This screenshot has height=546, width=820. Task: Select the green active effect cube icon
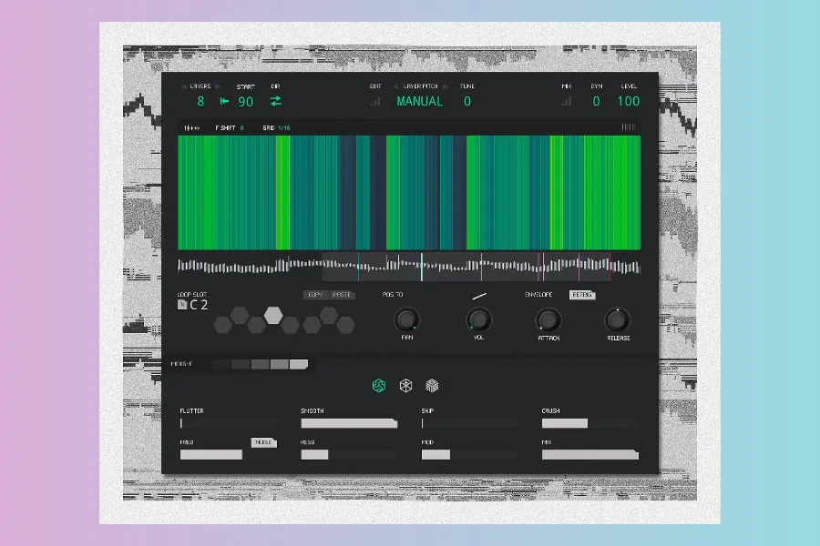tap(379, 386)
